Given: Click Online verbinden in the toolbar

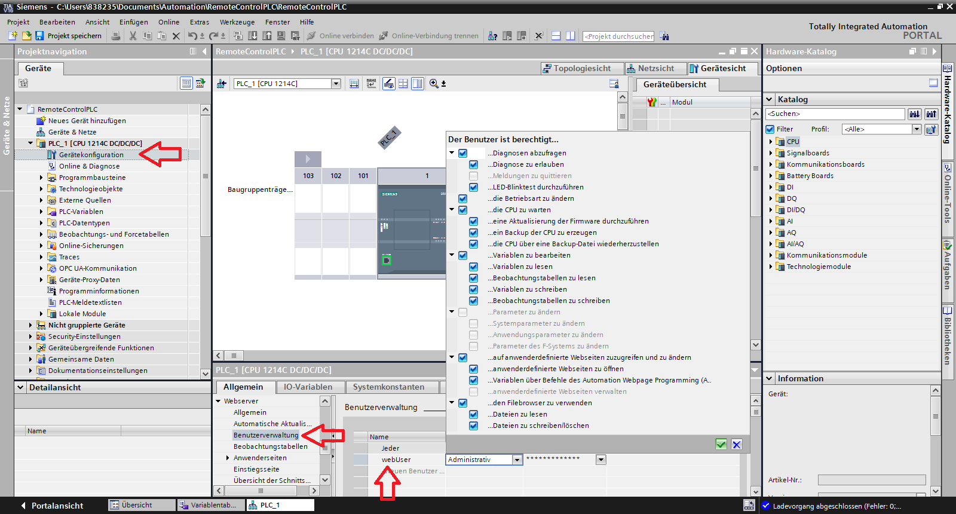Looking at the screenshot, I should (341, 36).
